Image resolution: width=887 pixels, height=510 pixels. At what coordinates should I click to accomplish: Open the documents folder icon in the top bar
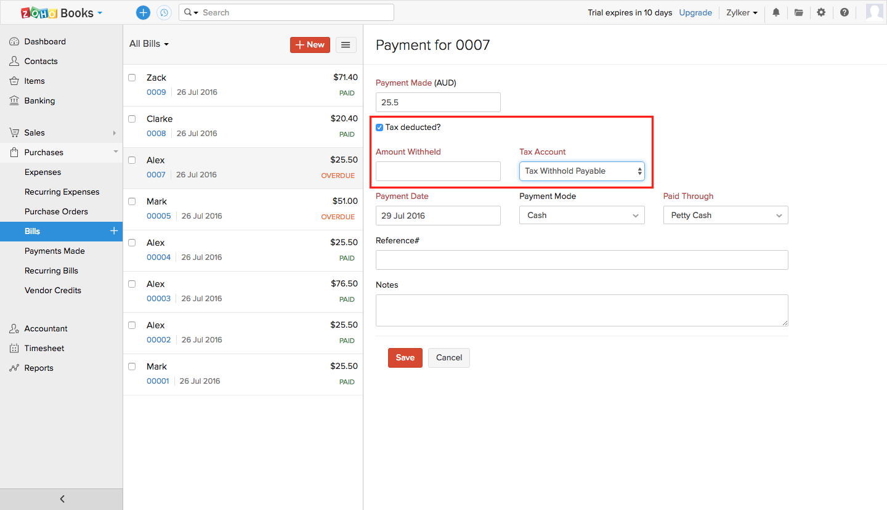tap(798, 12)
